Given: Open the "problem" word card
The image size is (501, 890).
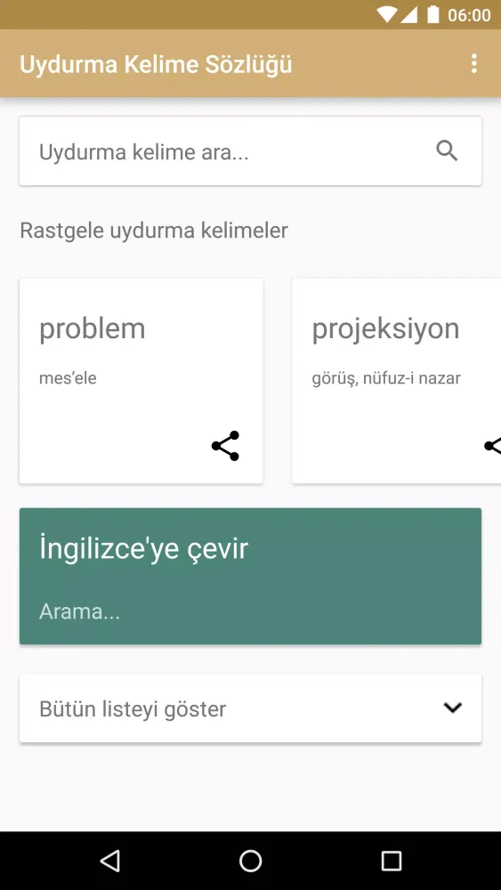Looking at the screenshot, I should click(141, 381).
